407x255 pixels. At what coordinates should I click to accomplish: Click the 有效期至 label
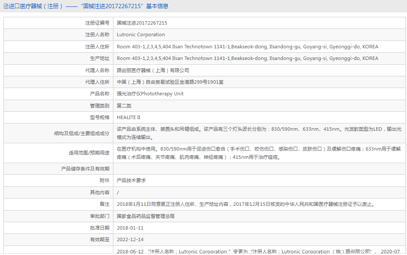click(x=100, y=239)
